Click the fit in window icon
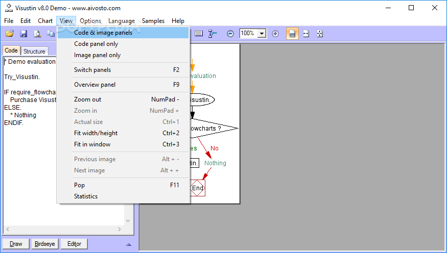 320,34
